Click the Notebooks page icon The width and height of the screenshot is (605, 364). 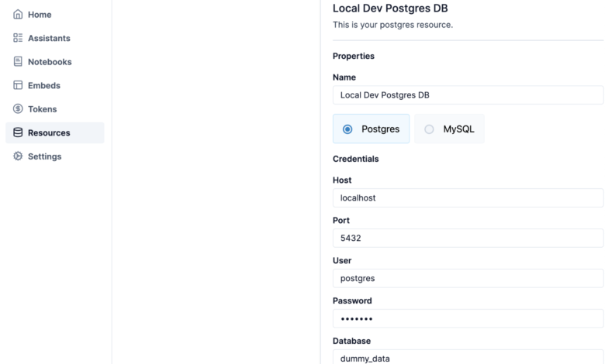(x=18, y=62)
